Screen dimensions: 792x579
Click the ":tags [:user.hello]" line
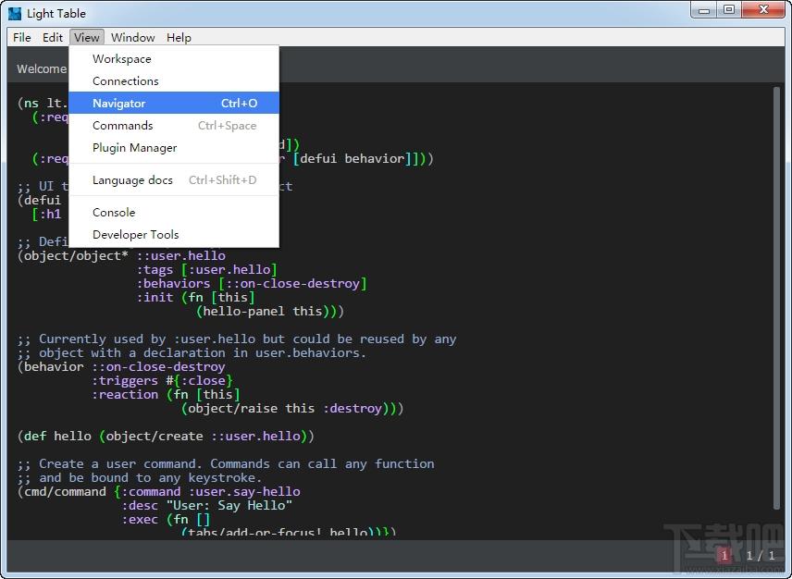tap(206, 269)
